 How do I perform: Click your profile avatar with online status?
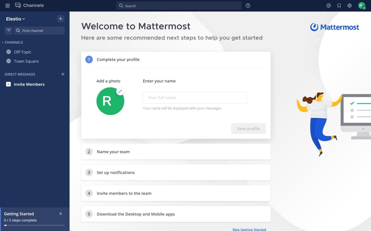pyautogui.click(x=361, y=5)
